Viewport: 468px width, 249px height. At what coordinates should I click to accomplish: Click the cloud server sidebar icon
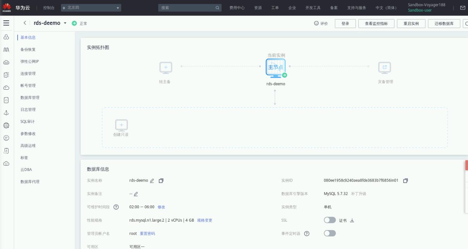[6, 63]
